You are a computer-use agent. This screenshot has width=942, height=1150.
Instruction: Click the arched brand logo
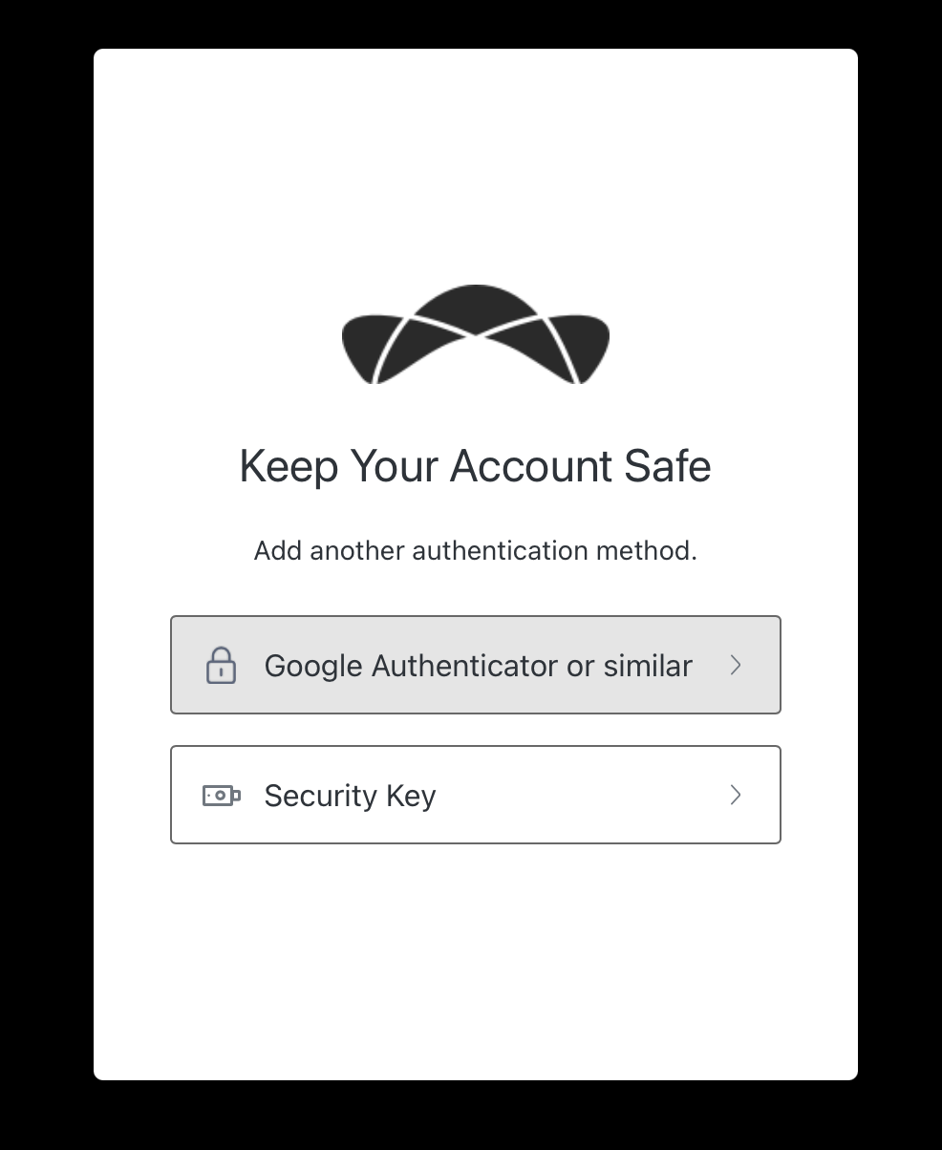coord(476,334)
